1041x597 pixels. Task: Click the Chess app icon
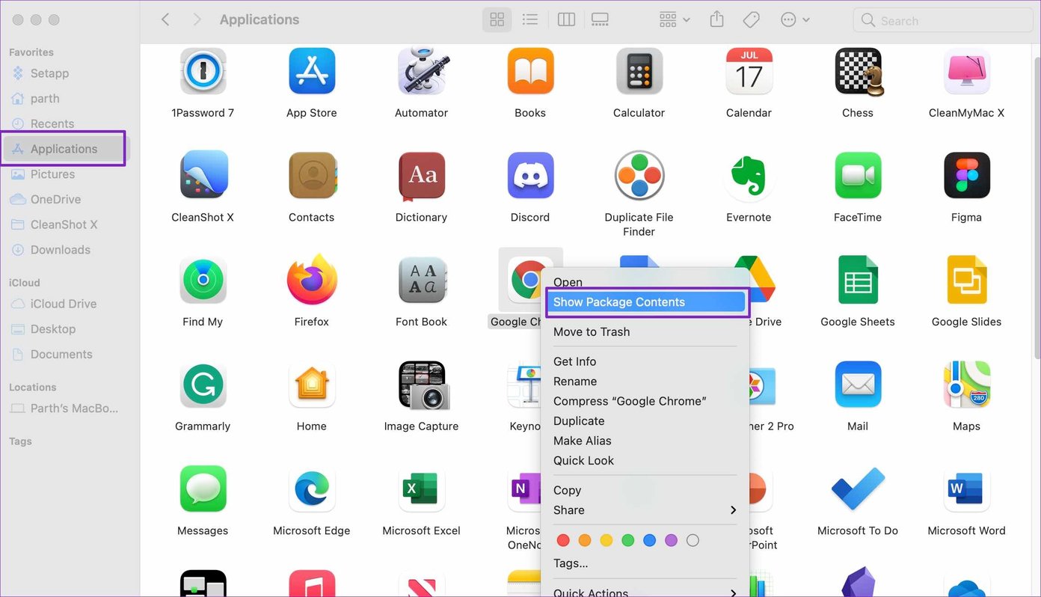tap(858, 72)
